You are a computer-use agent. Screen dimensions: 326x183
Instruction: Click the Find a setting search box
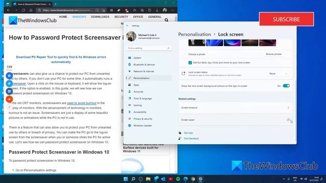[x=148, y=48]
